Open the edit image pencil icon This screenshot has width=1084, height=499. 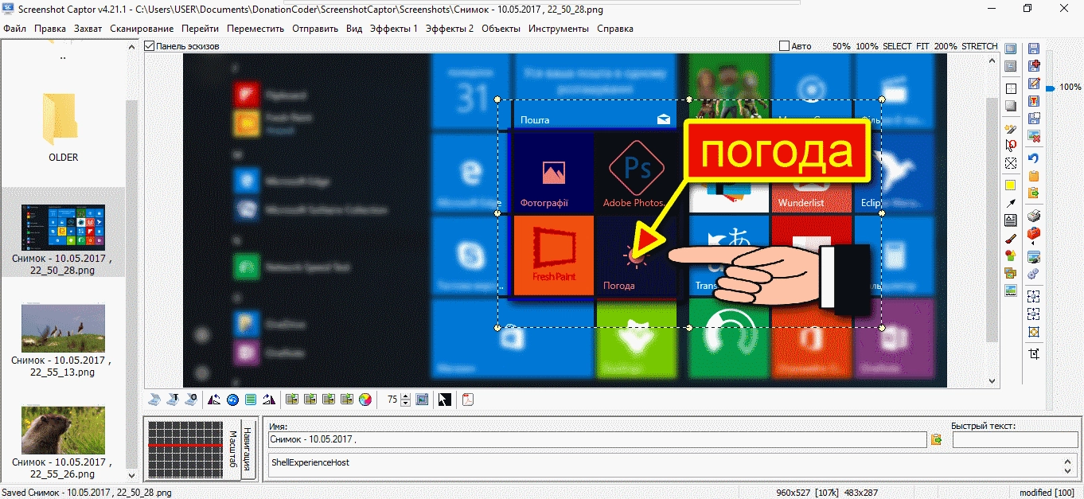(x=1034, y=84)
